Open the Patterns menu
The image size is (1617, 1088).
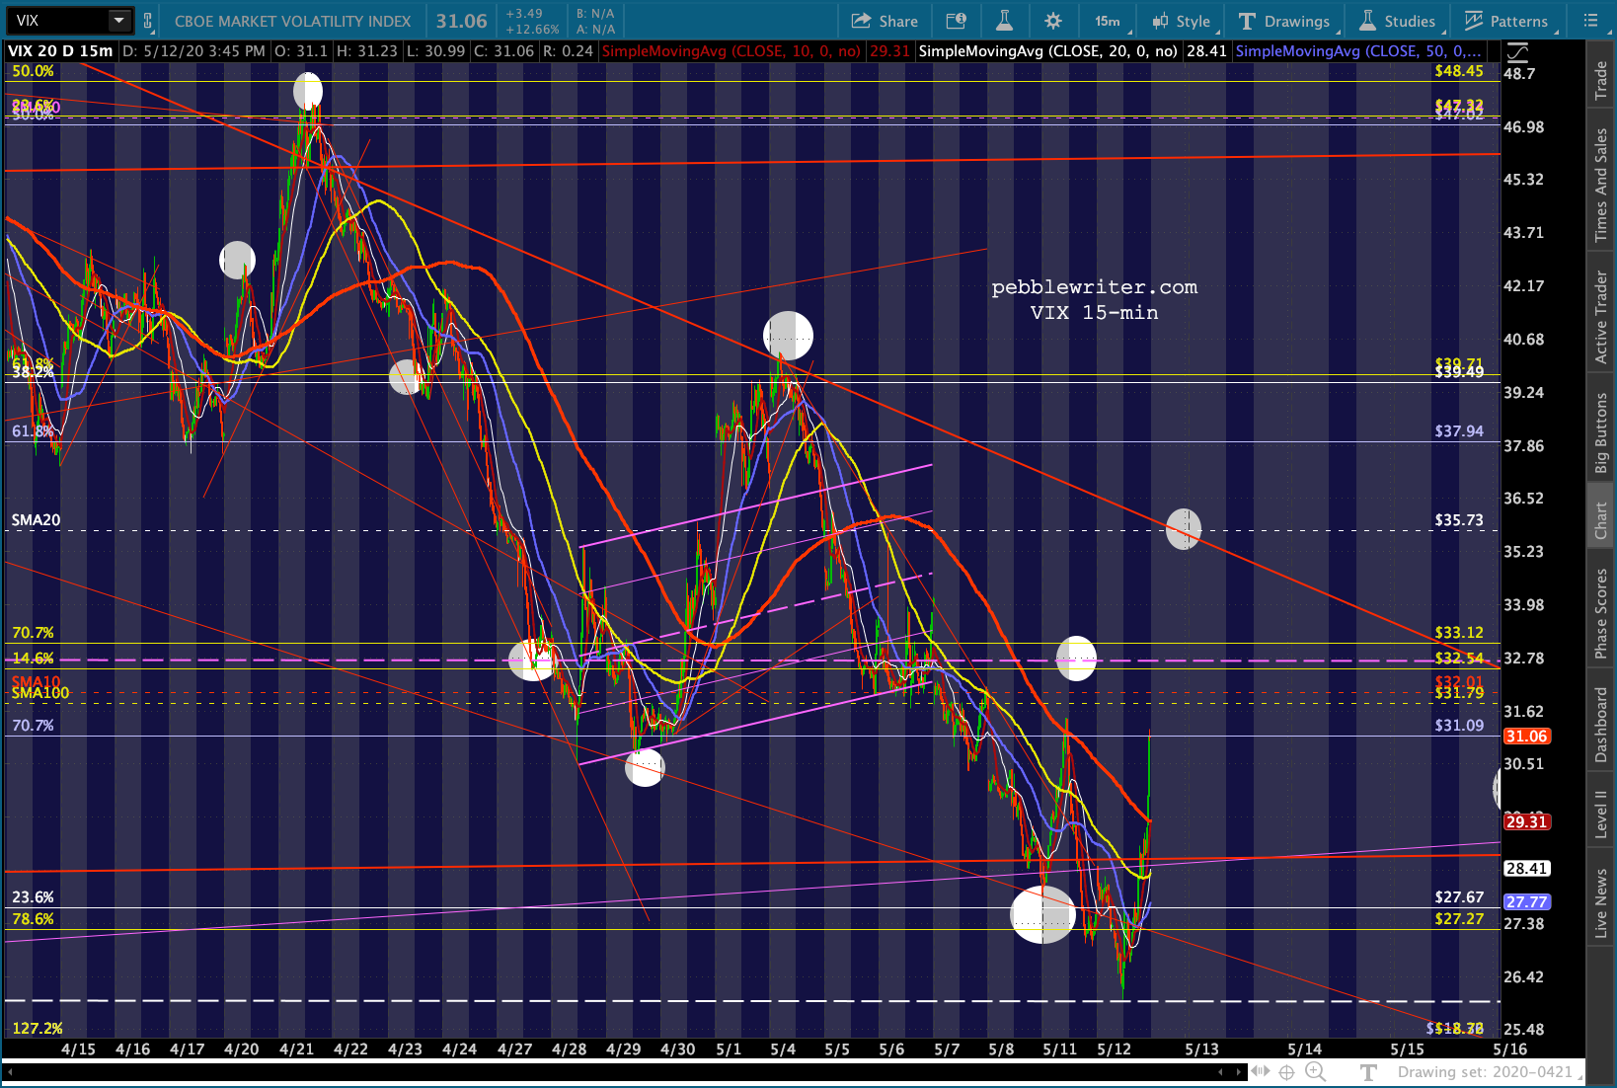click(x=1506, y=21)
